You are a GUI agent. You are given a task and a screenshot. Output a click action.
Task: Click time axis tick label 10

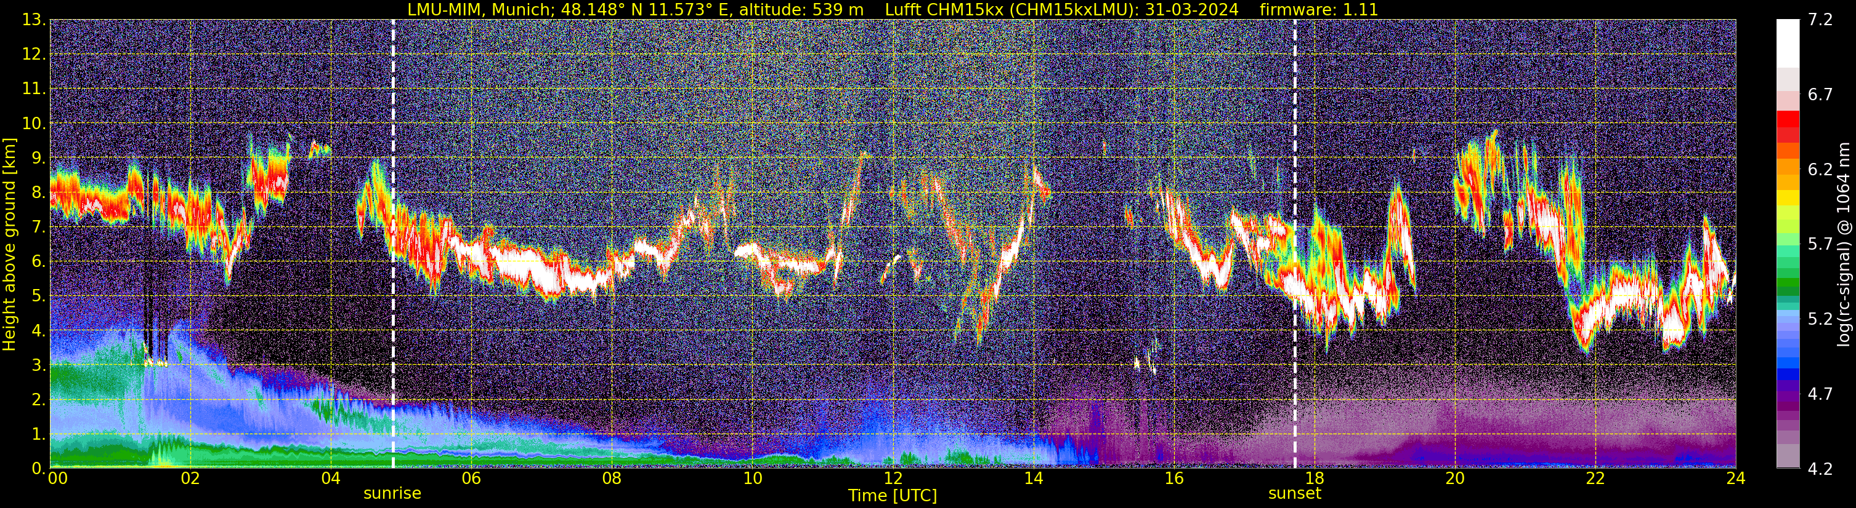752,478
